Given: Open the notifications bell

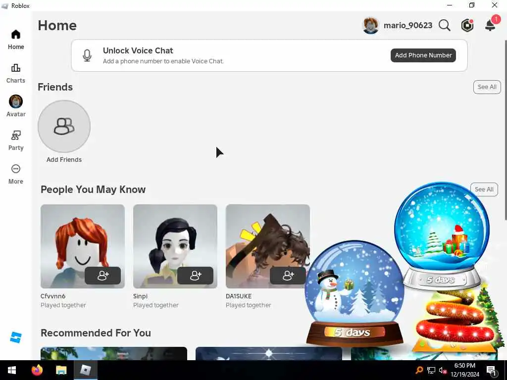Looking at the screenshot, I should pos(491,25).
